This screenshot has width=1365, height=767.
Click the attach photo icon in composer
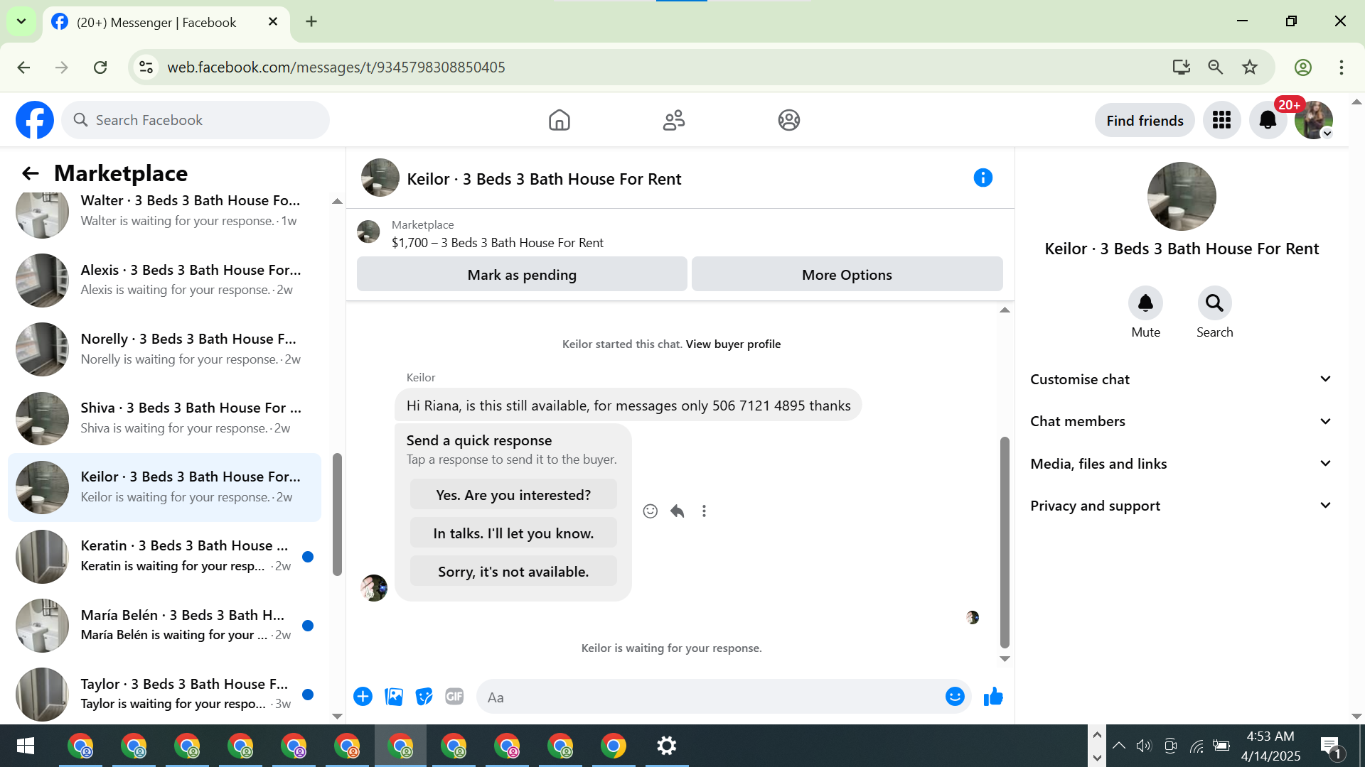click(393, 697)
